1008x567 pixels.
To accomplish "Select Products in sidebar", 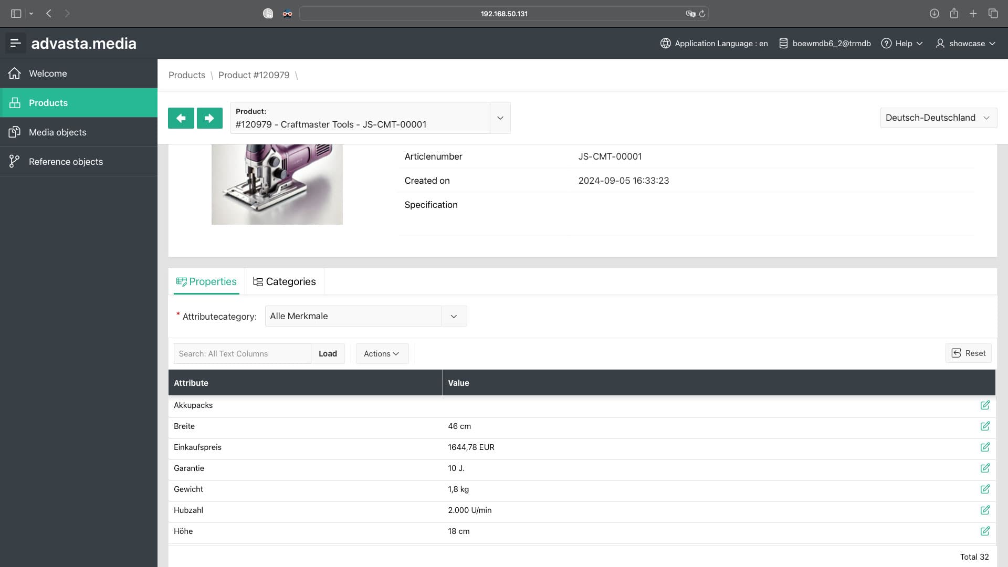I will tap(79, 103).
